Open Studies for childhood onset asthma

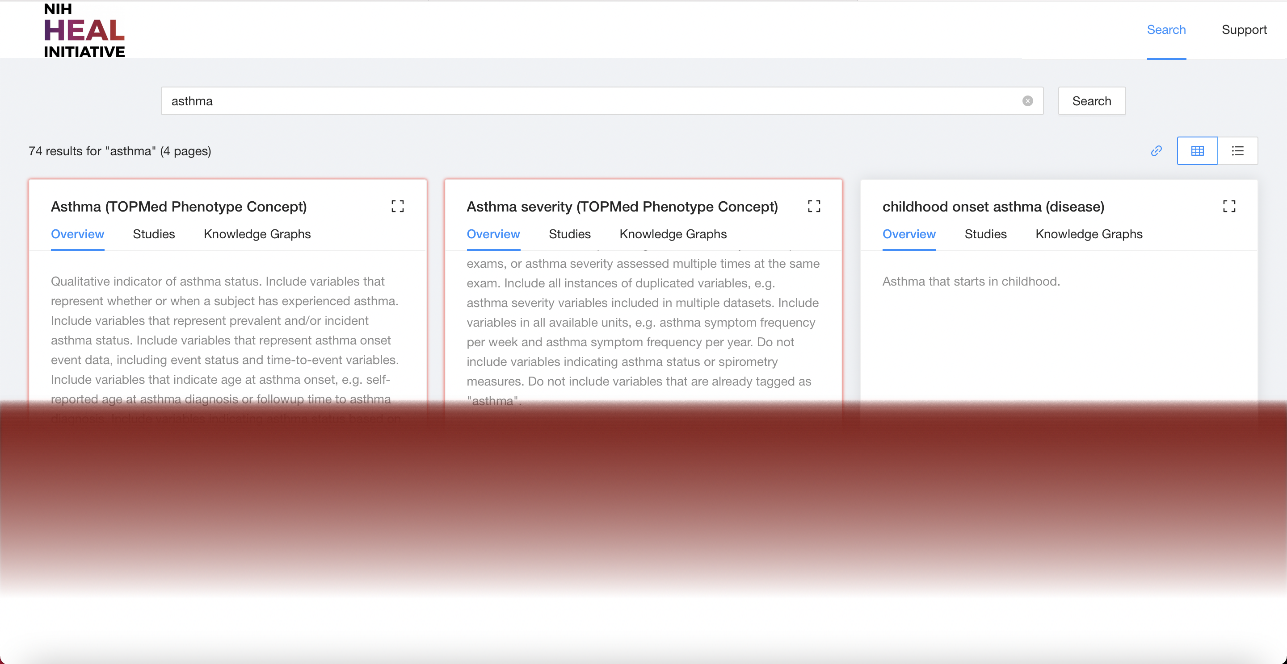[x=985, y=234]
